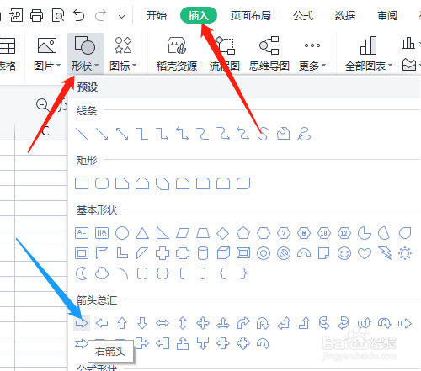Select the lightning bolt shape
421x371 pixels.
click(385, 253)
